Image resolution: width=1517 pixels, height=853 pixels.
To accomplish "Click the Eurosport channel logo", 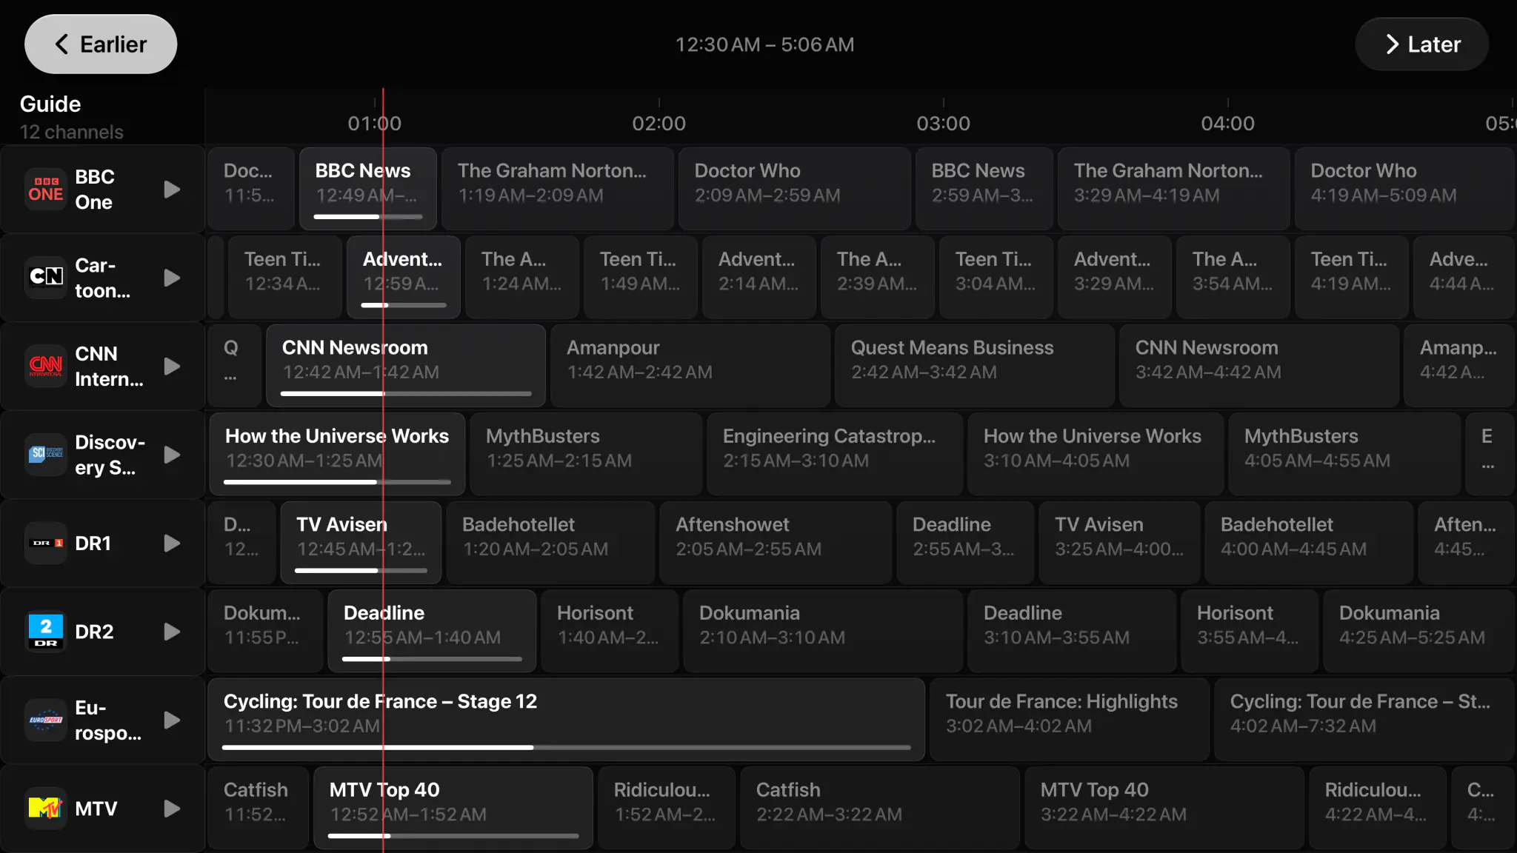I will tap(46, 720).
